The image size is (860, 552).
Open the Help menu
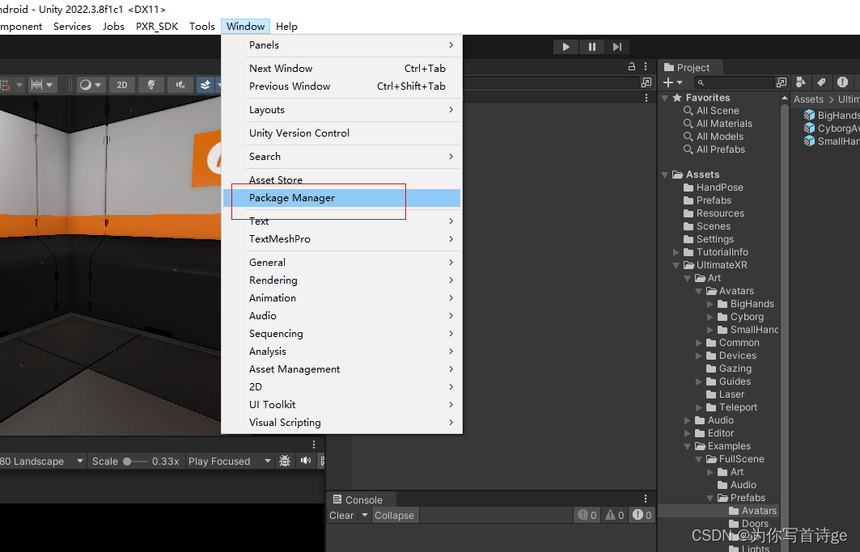[286, 27]
